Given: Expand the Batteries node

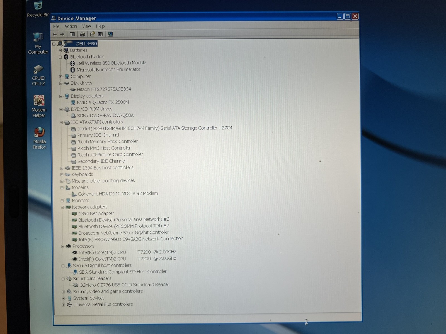Looking at the screenshot, I should click(60, 50).
